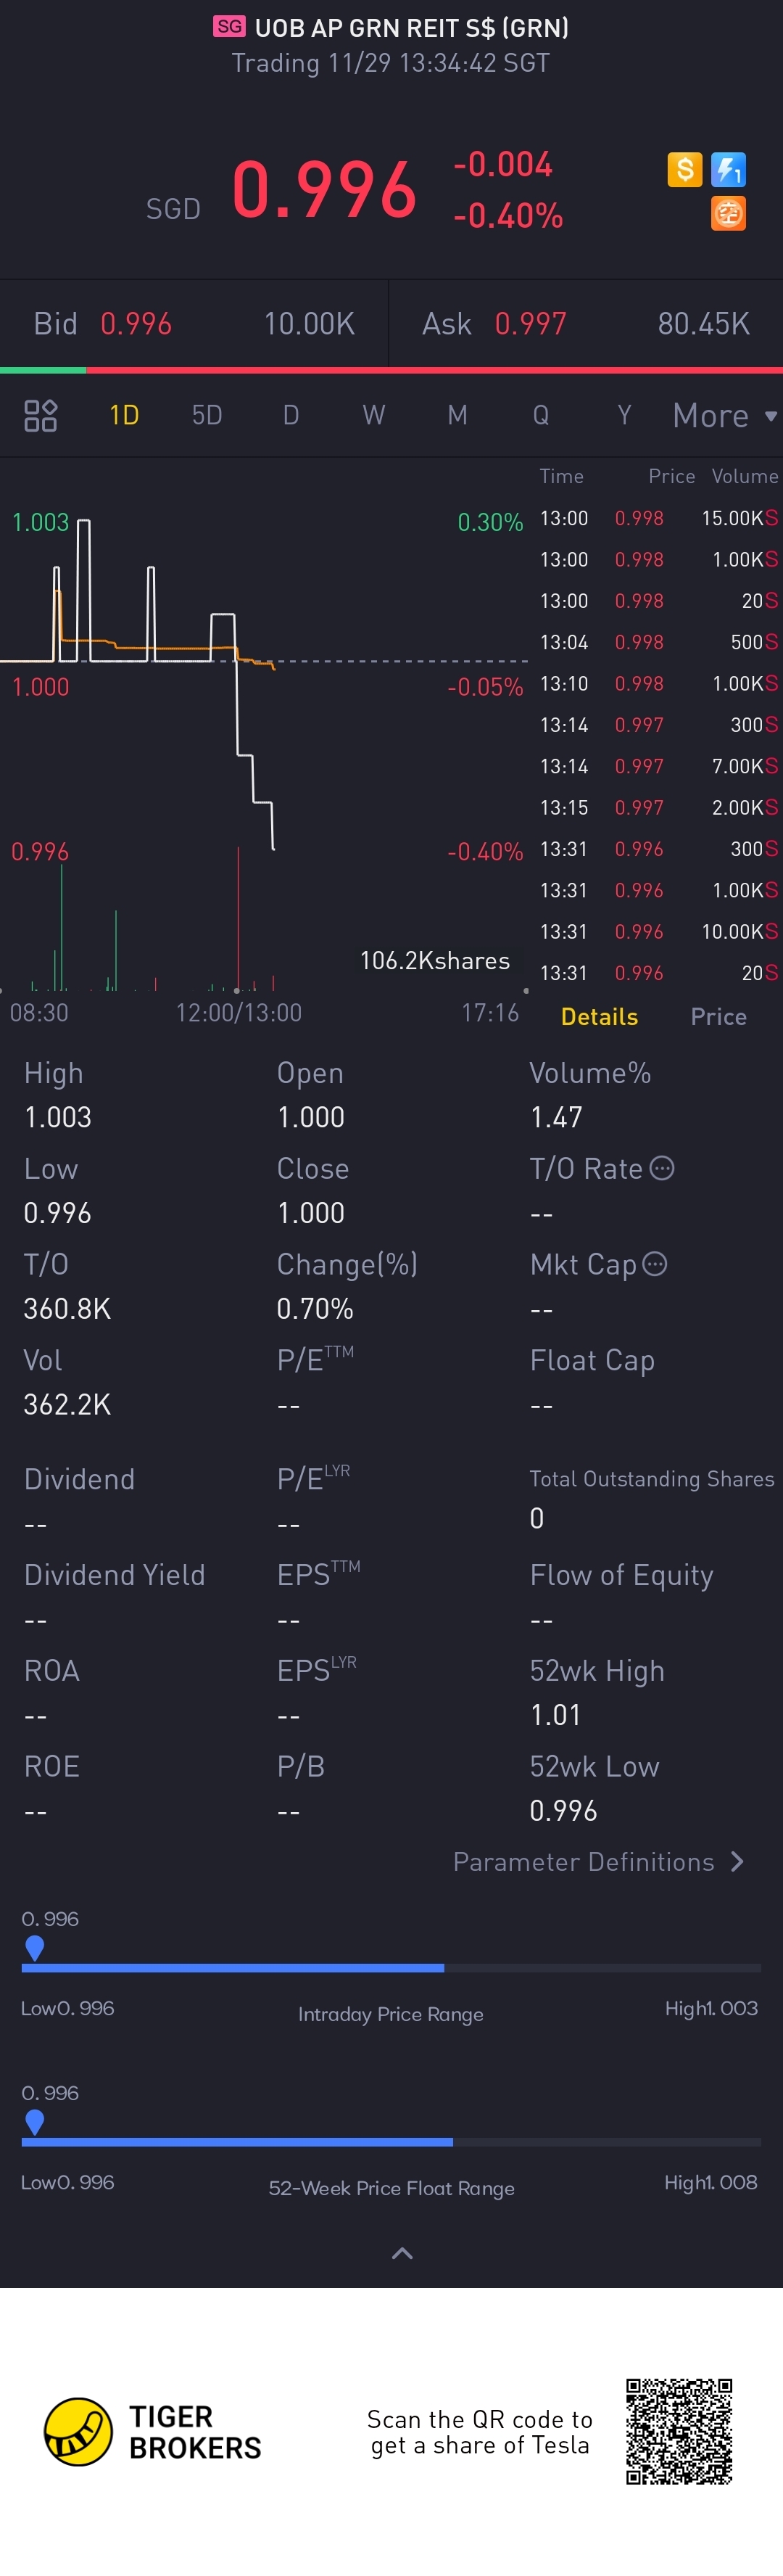Tap the Bid 0.996 quote

pos(136,324)
